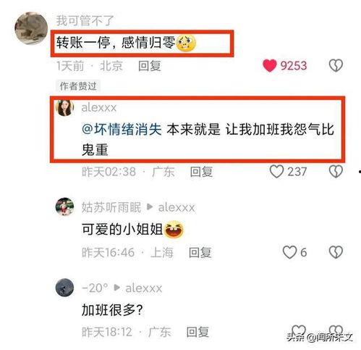Dislike the 转账一停 comment via broken heart

tap(336, 65)
